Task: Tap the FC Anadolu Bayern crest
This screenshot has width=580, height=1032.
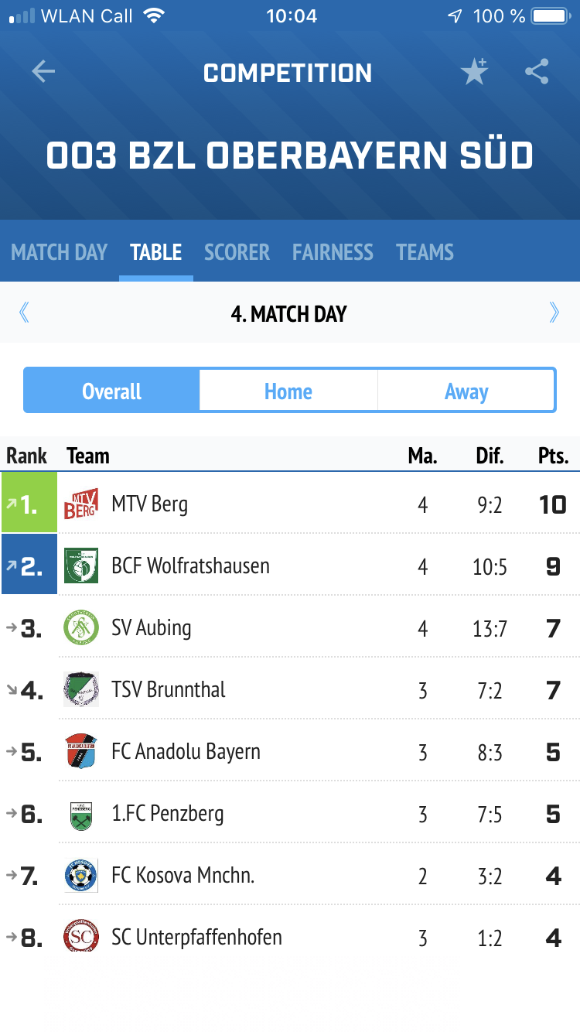Action: point(81,752)
